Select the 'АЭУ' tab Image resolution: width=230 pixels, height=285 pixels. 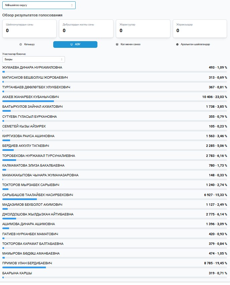tap(75, 44)
